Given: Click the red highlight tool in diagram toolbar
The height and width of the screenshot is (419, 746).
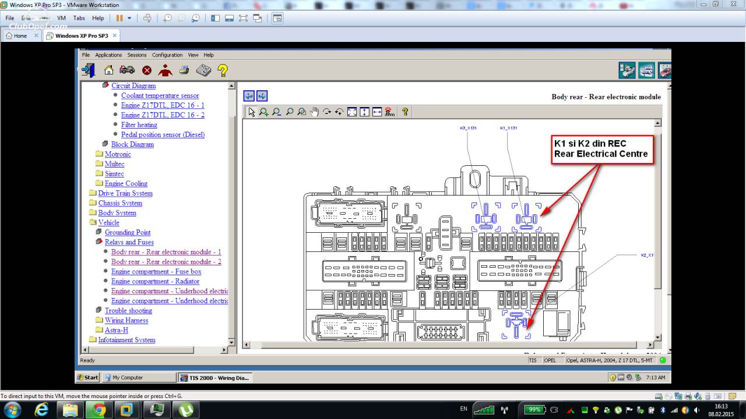Looking at the screenshot, I should [x=390, y=112].
